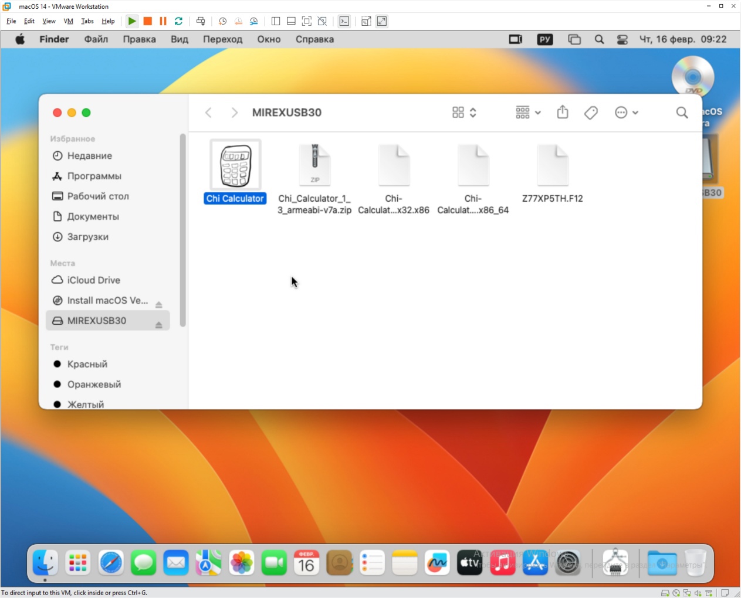The height and width of the screenshot is (598, 741).
Task: Zoom the Finder window with green button
Action: pos(86,113)
